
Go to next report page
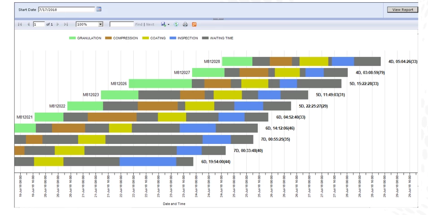(57, 25)
